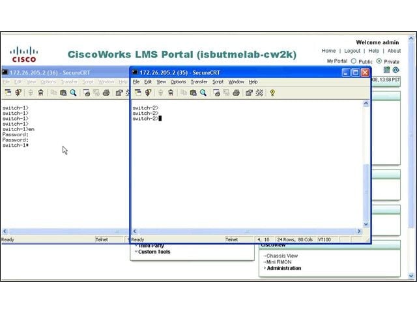The width and height of the screenshot is (417, 313).
Task: Open the About link
Action: [x=394, y=51]
